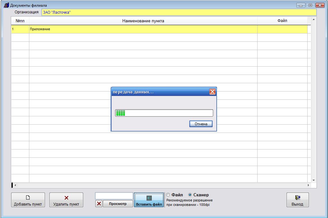Click the green data transfer progress bar
328x218 pixels.
click(164, 113)
